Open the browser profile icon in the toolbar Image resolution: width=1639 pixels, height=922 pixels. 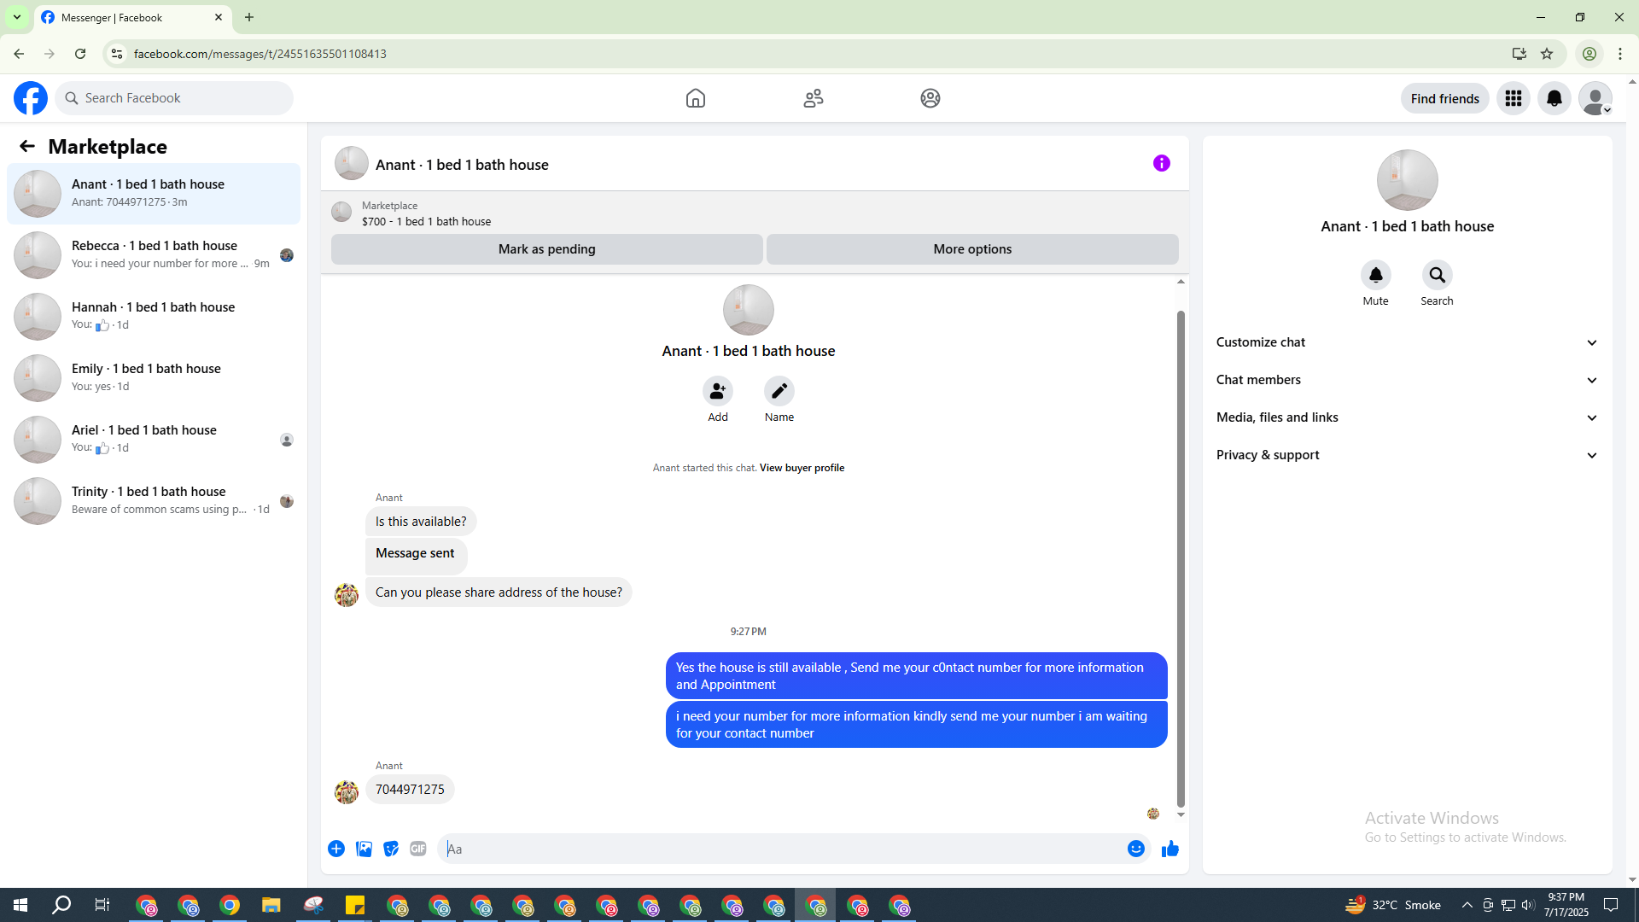[x=1589, y=54]
